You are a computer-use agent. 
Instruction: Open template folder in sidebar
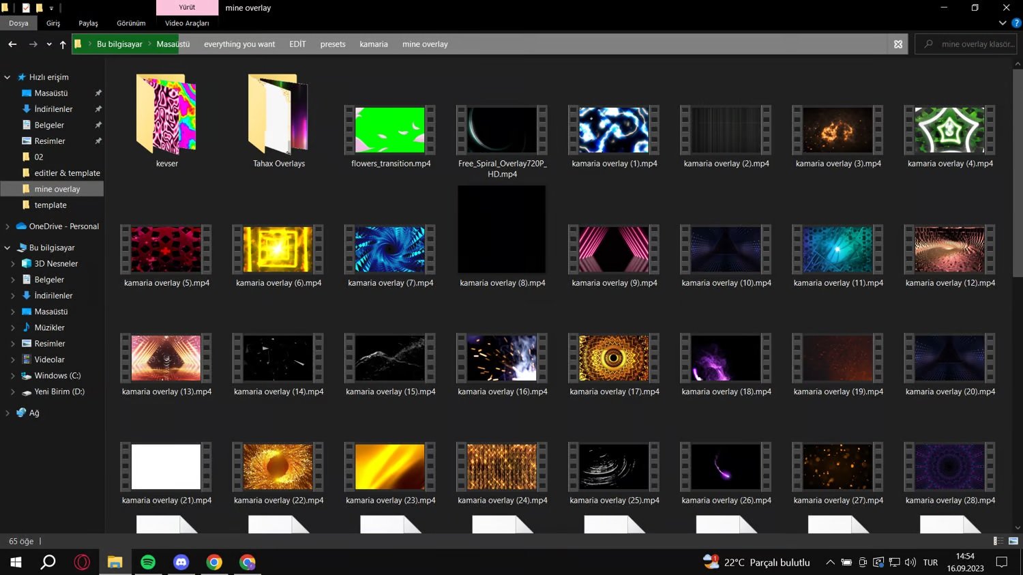[x=50, y=205]
